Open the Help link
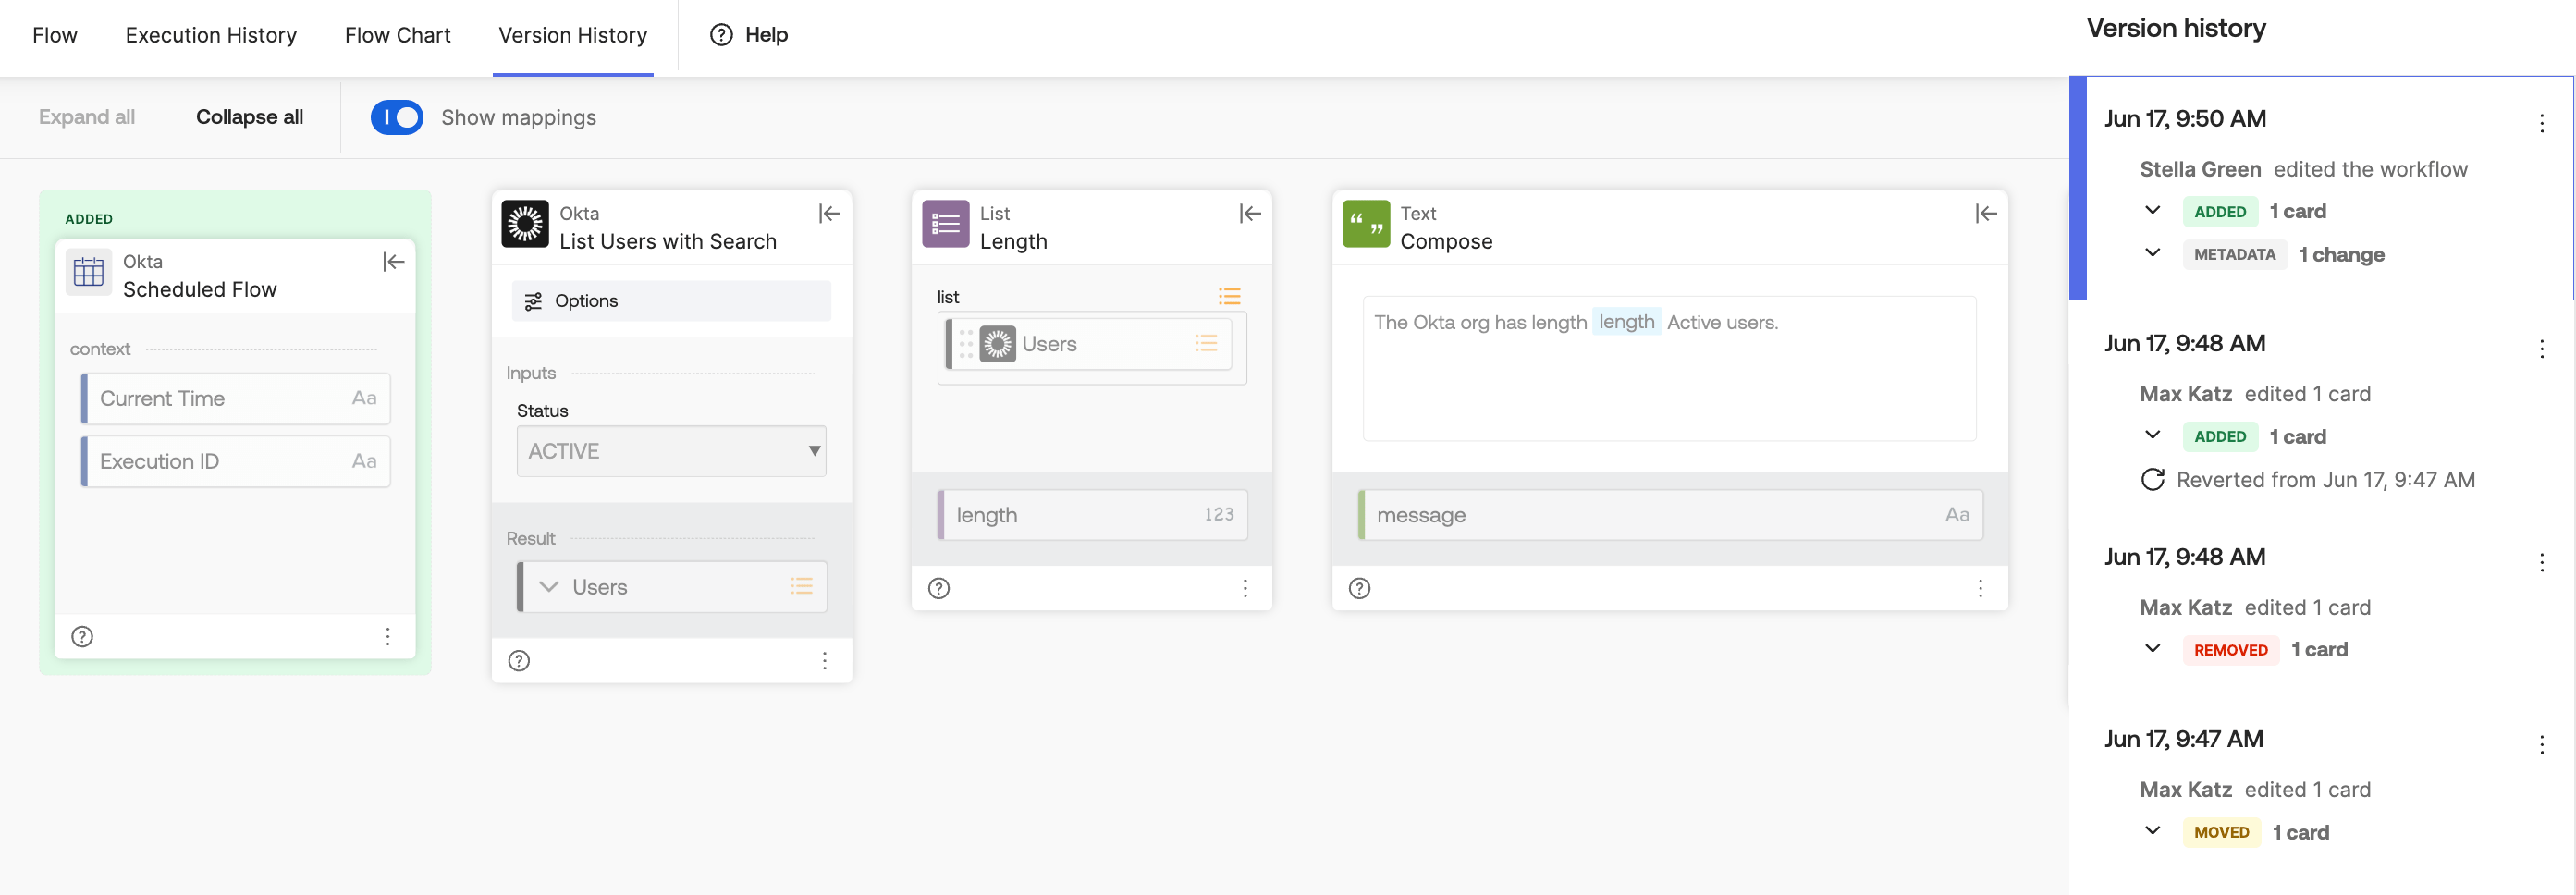Screen dimensions: 2576x895 [x=749, y=35]
